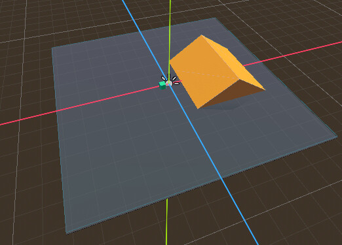
Task: Pick the top apex vertex of the orange prism
Action: [x=201, y=35]
